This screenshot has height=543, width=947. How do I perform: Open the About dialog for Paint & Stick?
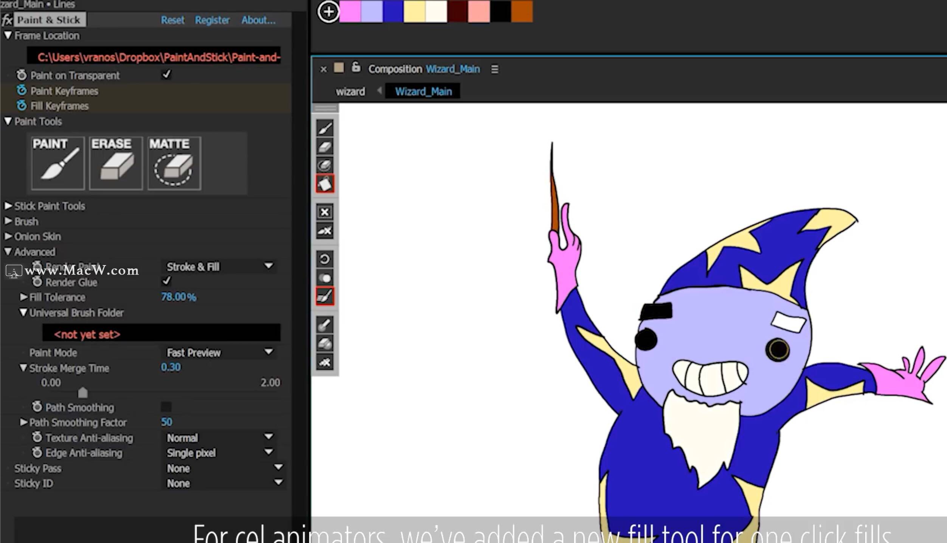(259, 20)
